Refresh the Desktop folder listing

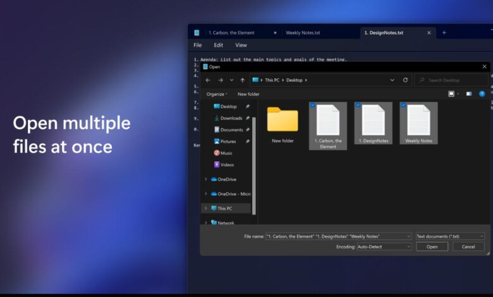(405, 80)
